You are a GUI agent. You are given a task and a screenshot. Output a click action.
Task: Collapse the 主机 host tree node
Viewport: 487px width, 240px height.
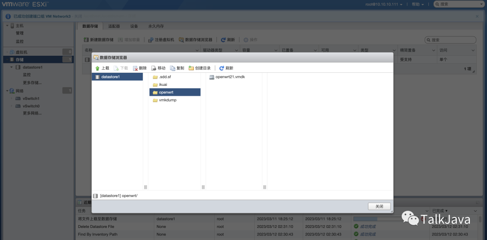(7, 26)
